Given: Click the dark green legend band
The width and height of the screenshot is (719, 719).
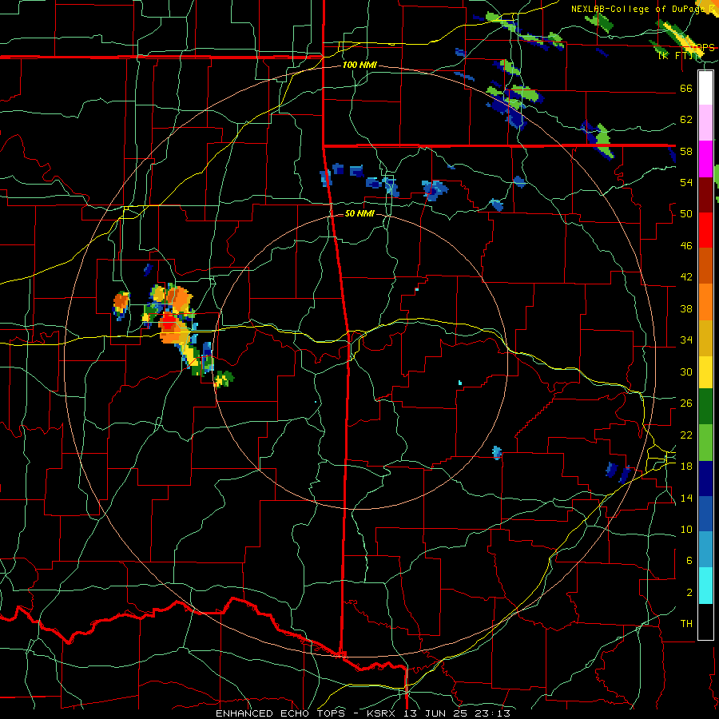Looking at the screenshot, I should pos(705,407).
